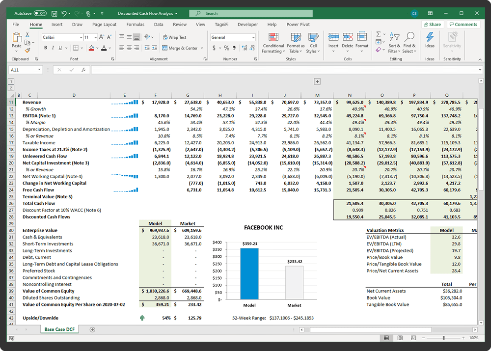Click the Insert cells icon

point(333,37)
